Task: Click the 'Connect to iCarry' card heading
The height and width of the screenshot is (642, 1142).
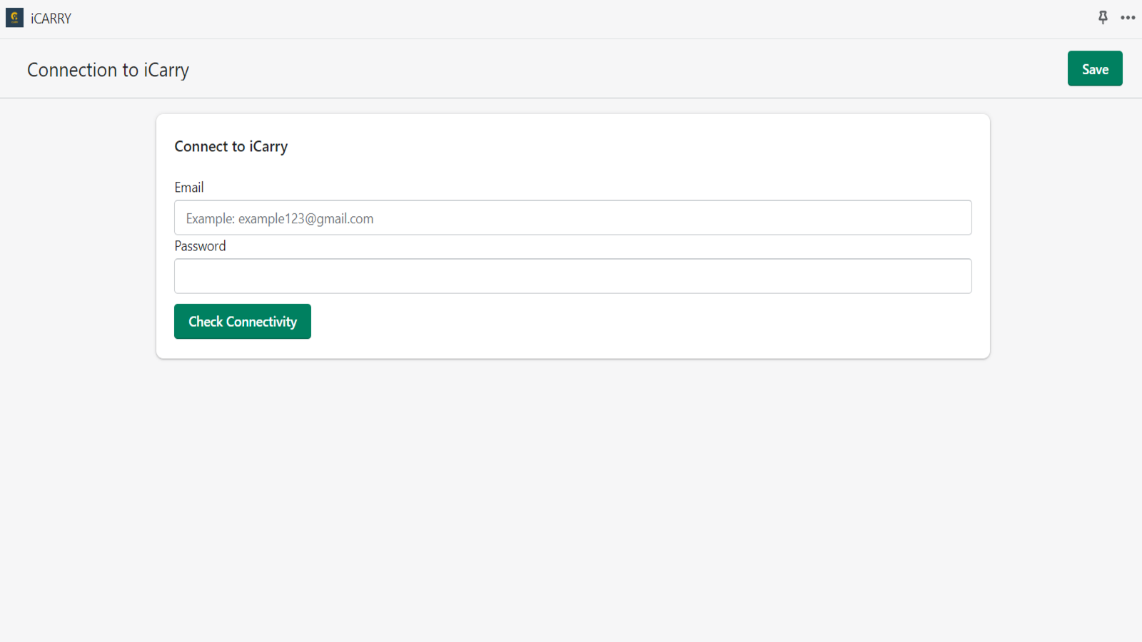Action: tap(231, 146)
